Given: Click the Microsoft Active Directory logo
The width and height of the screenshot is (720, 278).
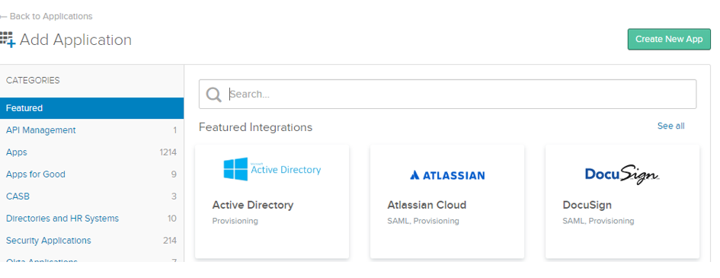Looking at the screenshot, I should tap(272, 169).
